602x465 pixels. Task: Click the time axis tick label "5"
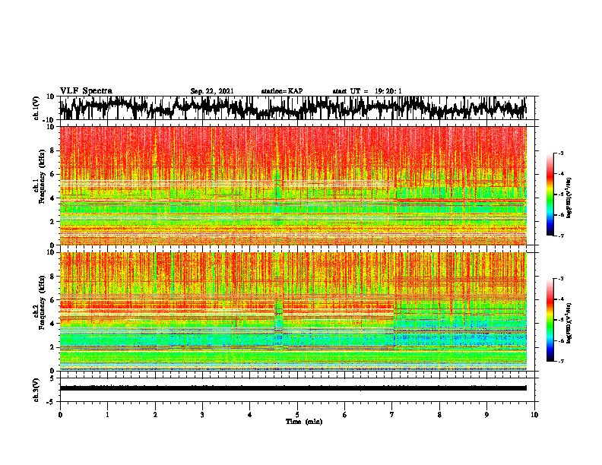(x=297, y=415)
